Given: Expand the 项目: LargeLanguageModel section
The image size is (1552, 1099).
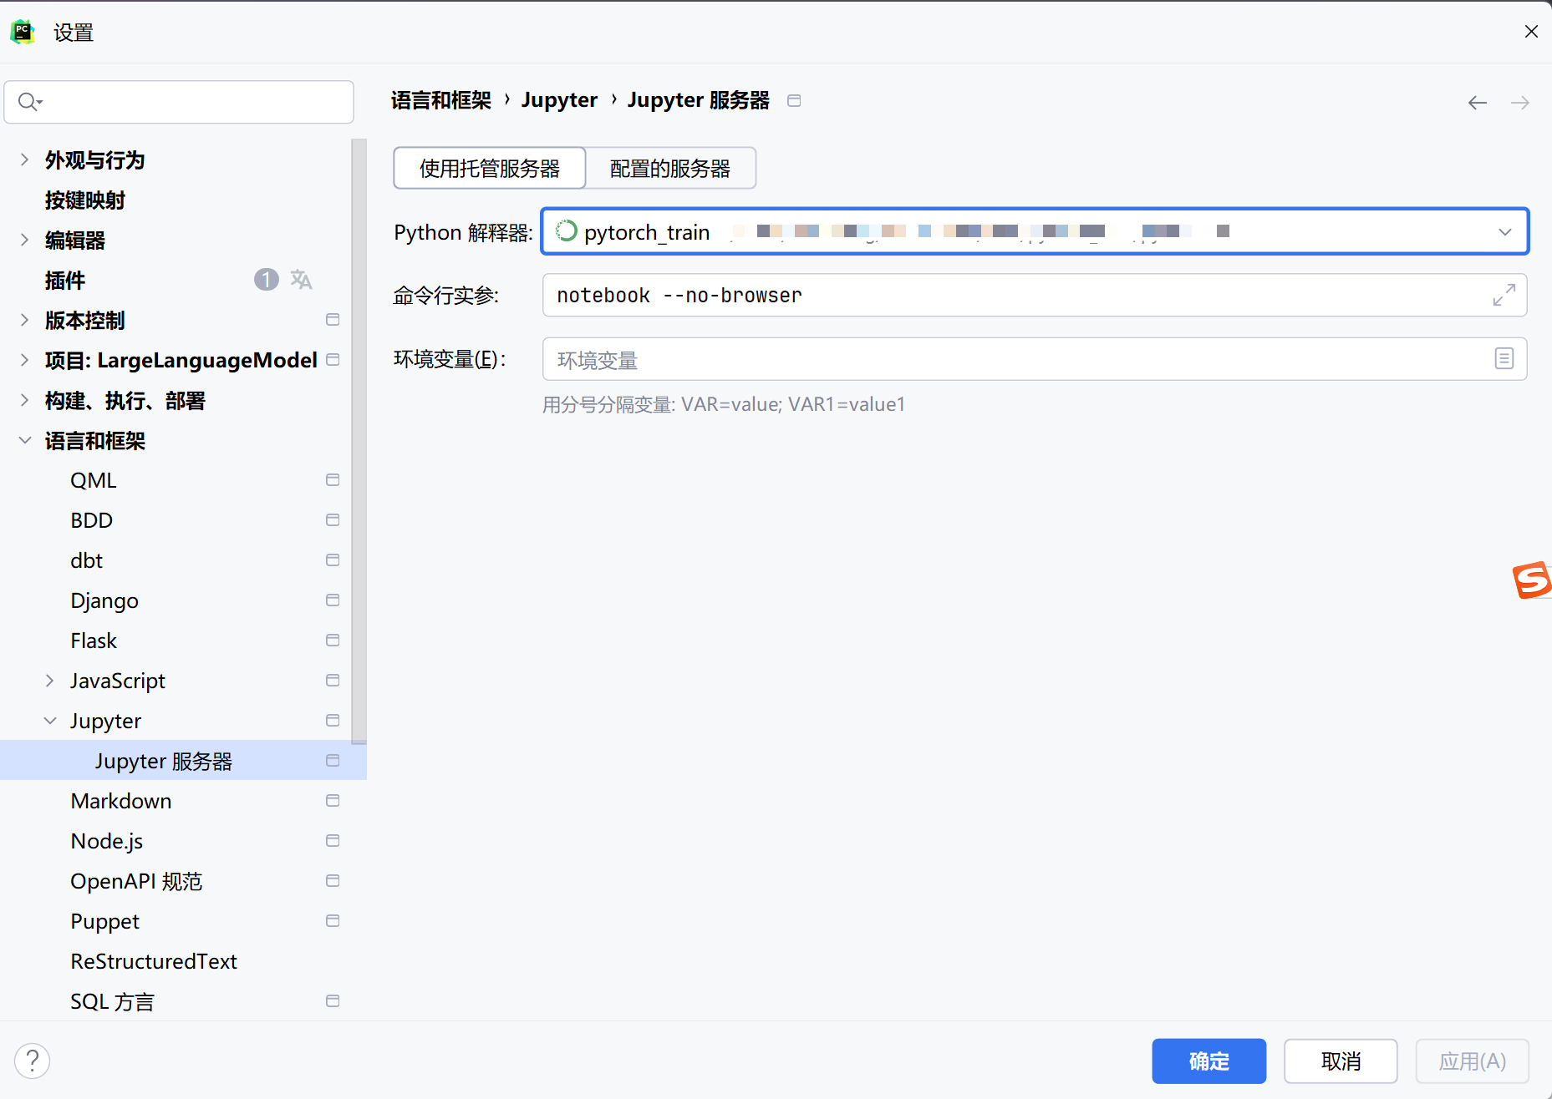Looking at the screenshot, I should tap(24, 360).
